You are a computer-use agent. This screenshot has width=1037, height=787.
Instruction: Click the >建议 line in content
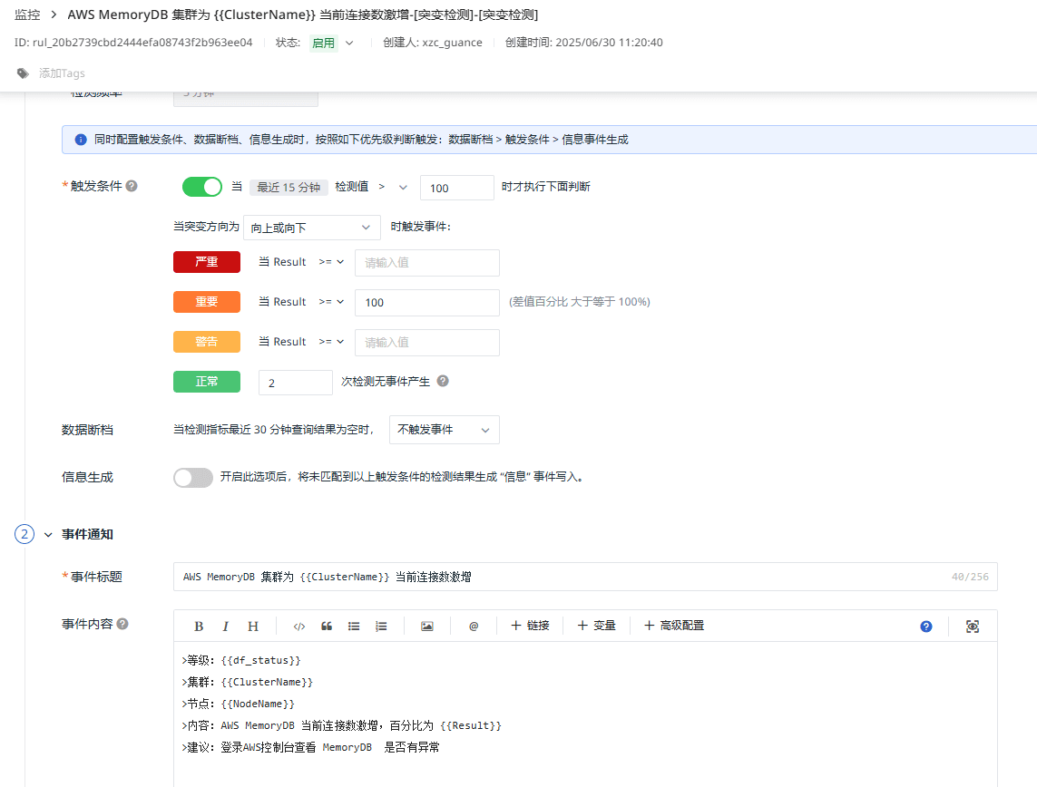coord(311,747)
